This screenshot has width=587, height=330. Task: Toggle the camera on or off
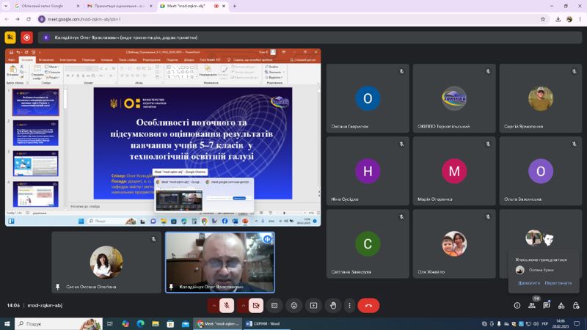[x=256, y=306]
